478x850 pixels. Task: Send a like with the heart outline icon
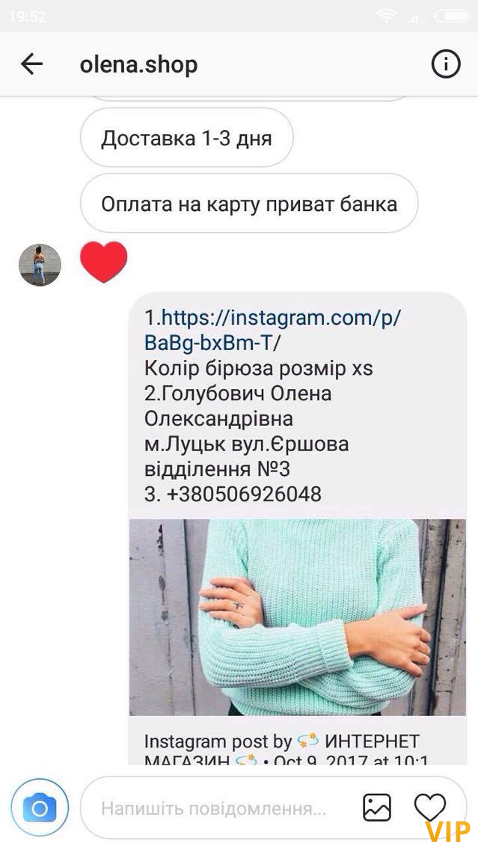[430, 807]
